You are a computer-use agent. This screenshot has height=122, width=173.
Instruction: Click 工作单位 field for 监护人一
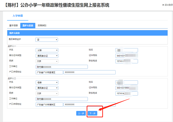point(61,67)
